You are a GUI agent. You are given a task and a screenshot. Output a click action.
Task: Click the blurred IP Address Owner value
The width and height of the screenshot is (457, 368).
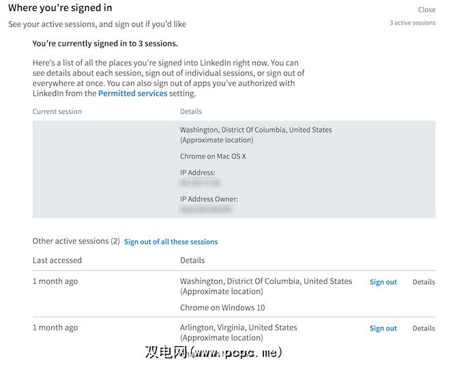[205, 210]
